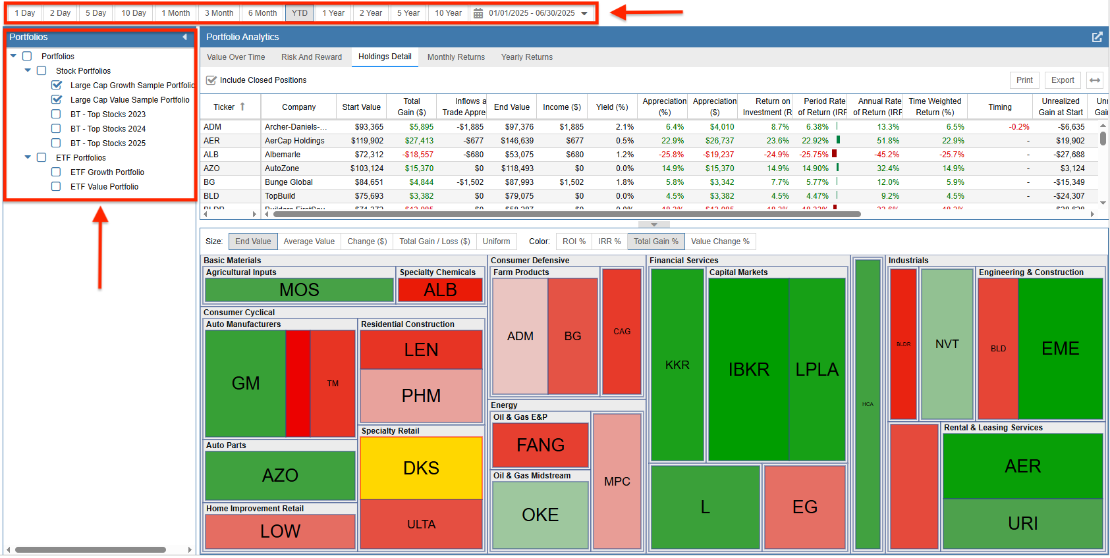The width and height of the screenshot is (1110, 558).
Task: Click the Portfolios panel horizontal scrollbar
Action: click(x=90, y=549)
